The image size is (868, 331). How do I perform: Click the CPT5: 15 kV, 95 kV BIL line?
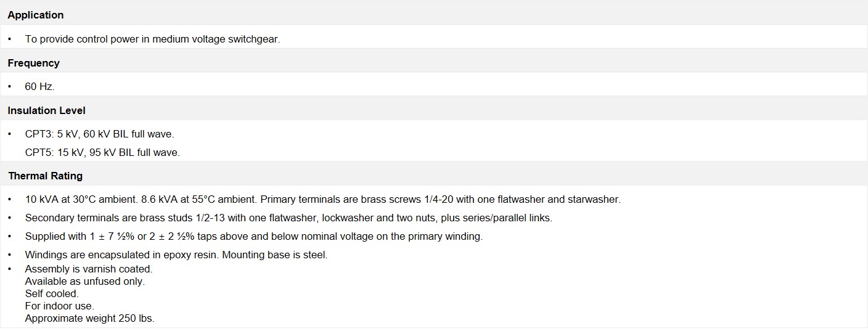(102, 152)
